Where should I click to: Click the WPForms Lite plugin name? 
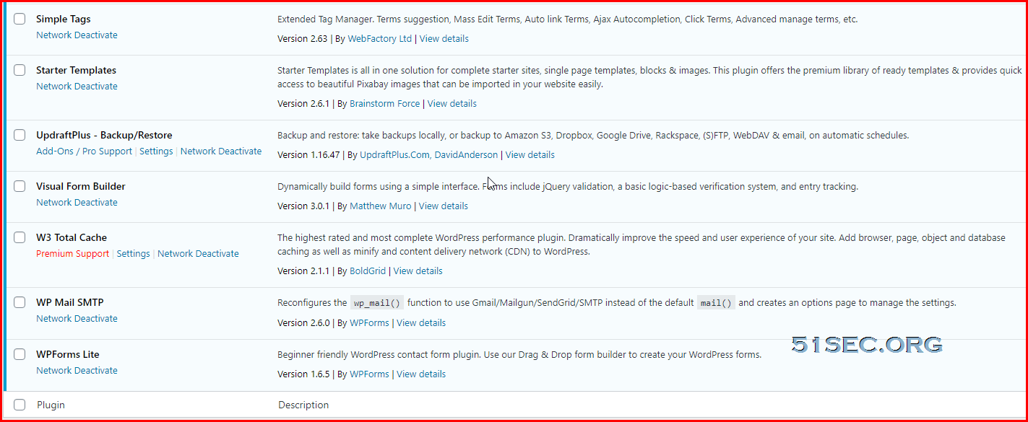(x=68, y=354)
